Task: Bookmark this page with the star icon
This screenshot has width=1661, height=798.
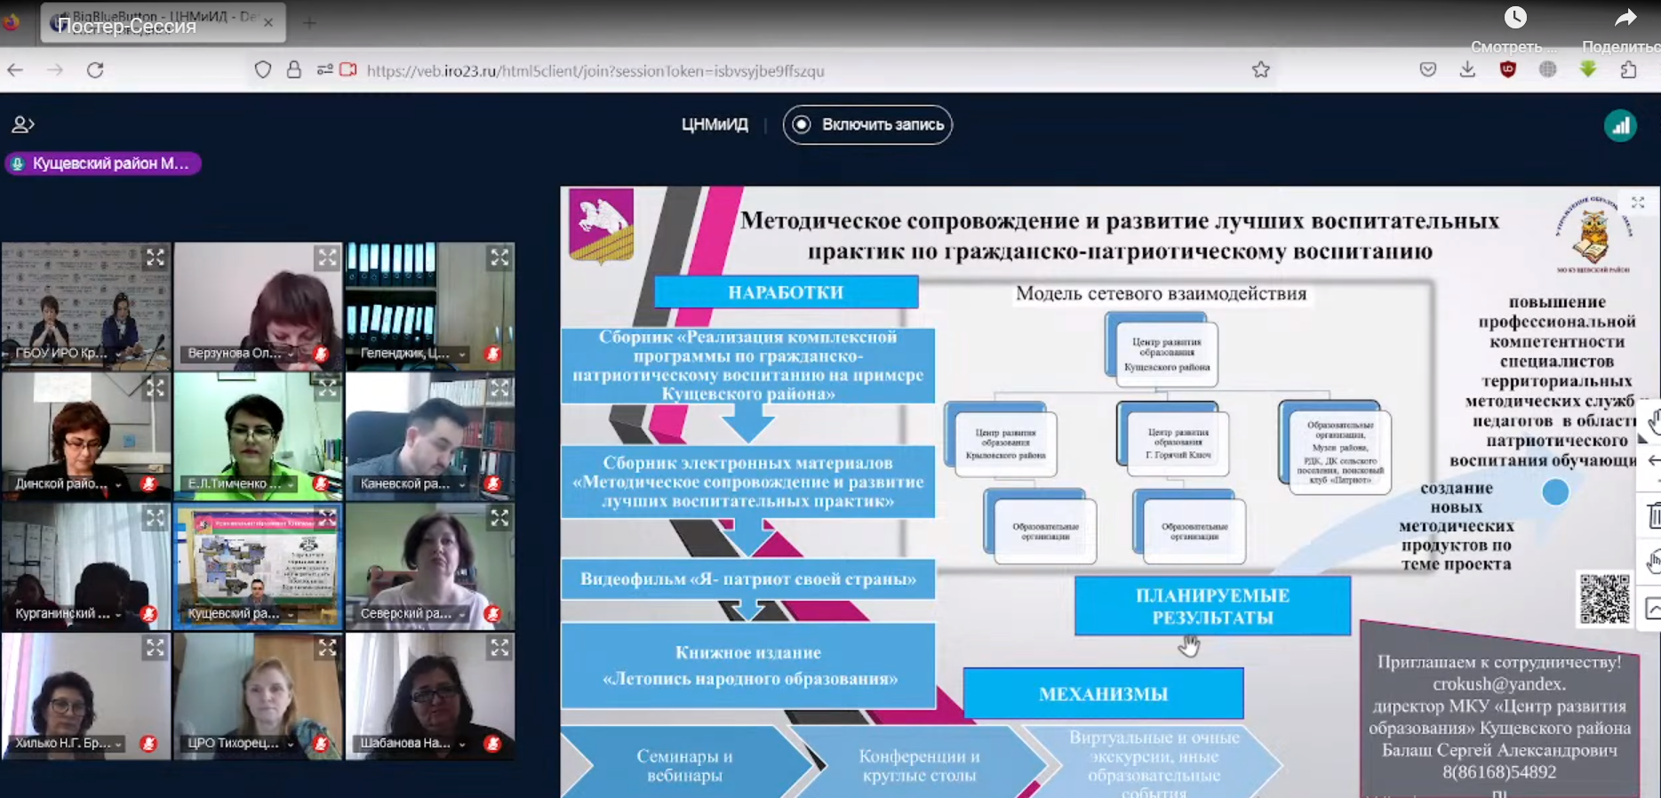Action: click(1260, 70)
